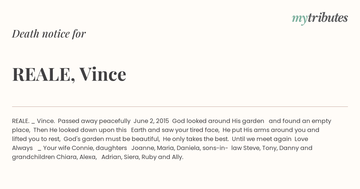360x189 pixels.
Task: Click "Earth and saw your tired face"
Action: (175, 130)
